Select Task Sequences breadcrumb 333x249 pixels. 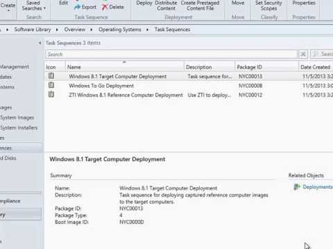[172, 30]
